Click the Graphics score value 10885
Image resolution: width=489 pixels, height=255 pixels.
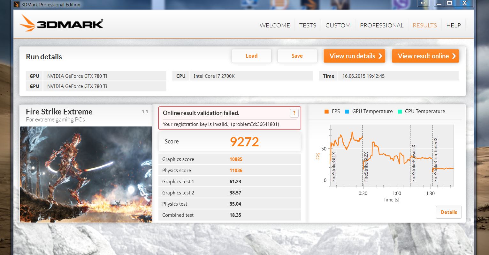[236, 159]
